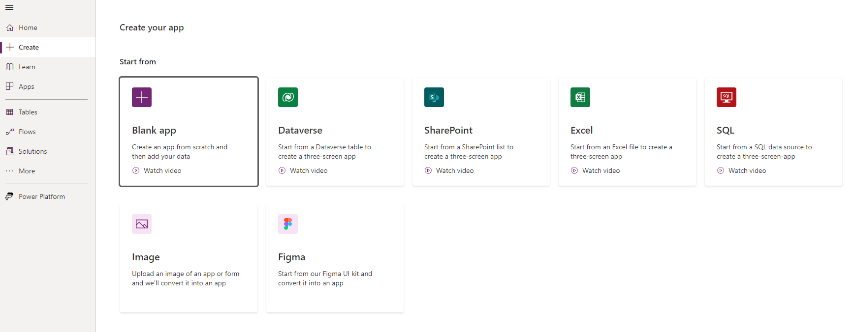The height and width of the screenshot is (332, 855).
Task: Click the 'Start from' subheading
Action: [138, 61]
